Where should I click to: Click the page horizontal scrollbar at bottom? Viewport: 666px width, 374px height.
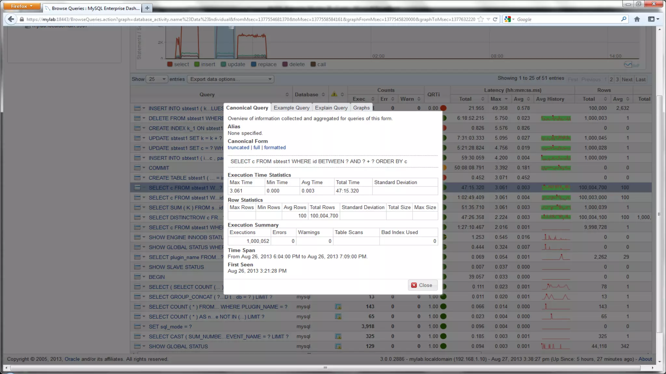[325, 368]
